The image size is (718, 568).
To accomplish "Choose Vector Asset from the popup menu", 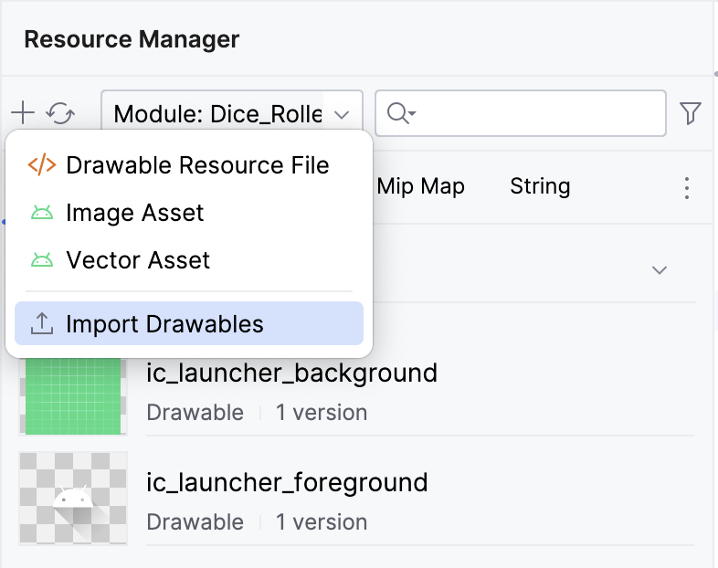I will coord(138,260).
